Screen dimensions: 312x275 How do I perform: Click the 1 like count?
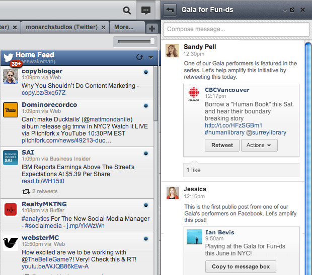pos(193,170)
